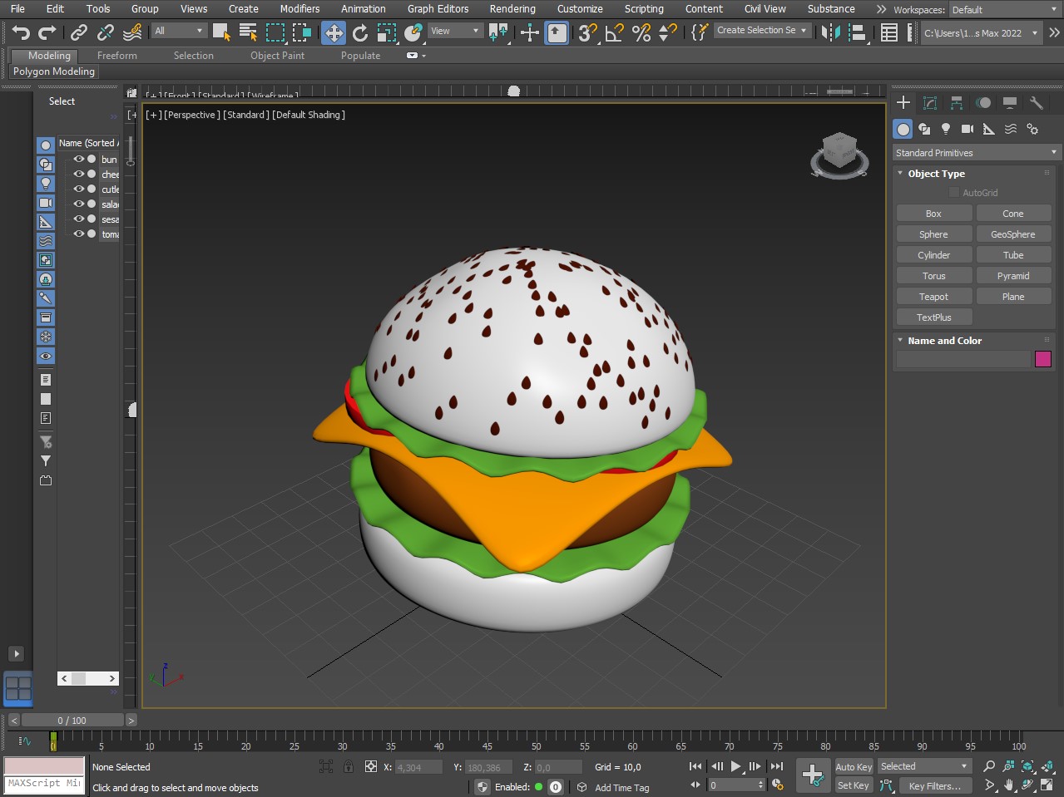This screenshot has width=1064, height=797.
Task: Select the Select and Move tool
Action: (x=334, y=32)
